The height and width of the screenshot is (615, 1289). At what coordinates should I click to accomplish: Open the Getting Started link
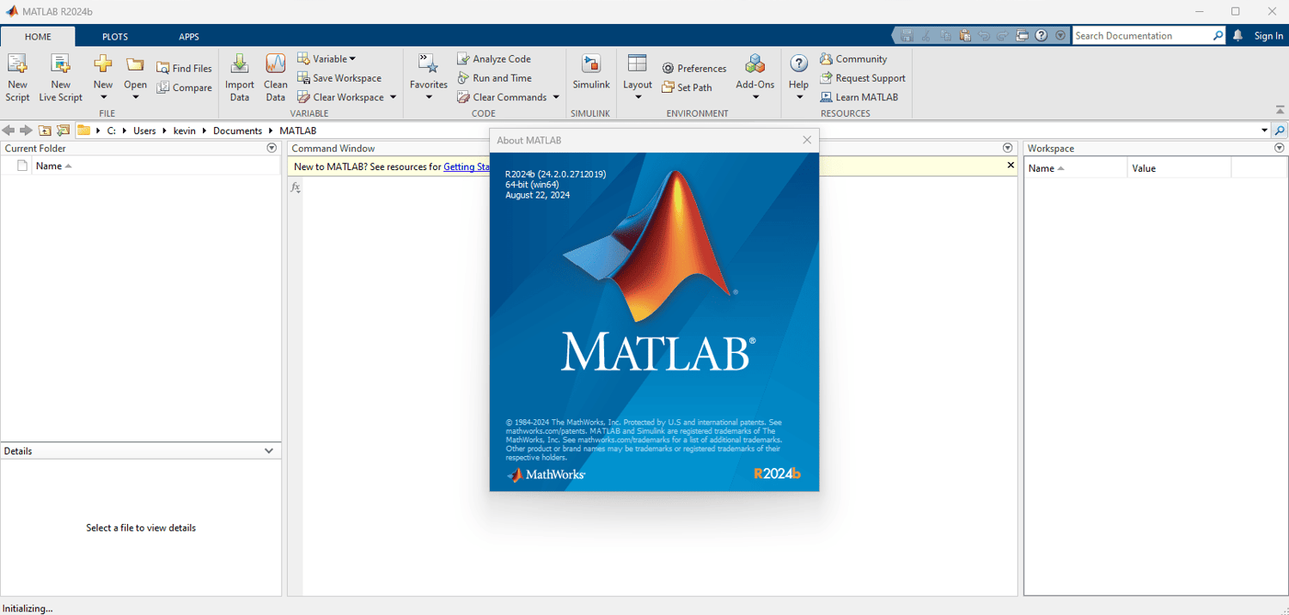click(x=467, y=167)
